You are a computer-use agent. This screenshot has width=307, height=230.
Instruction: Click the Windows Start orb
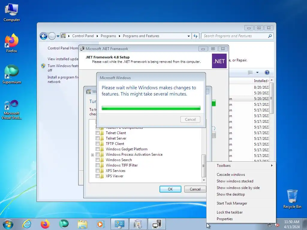pyautogui.click(x=8, y=224)
